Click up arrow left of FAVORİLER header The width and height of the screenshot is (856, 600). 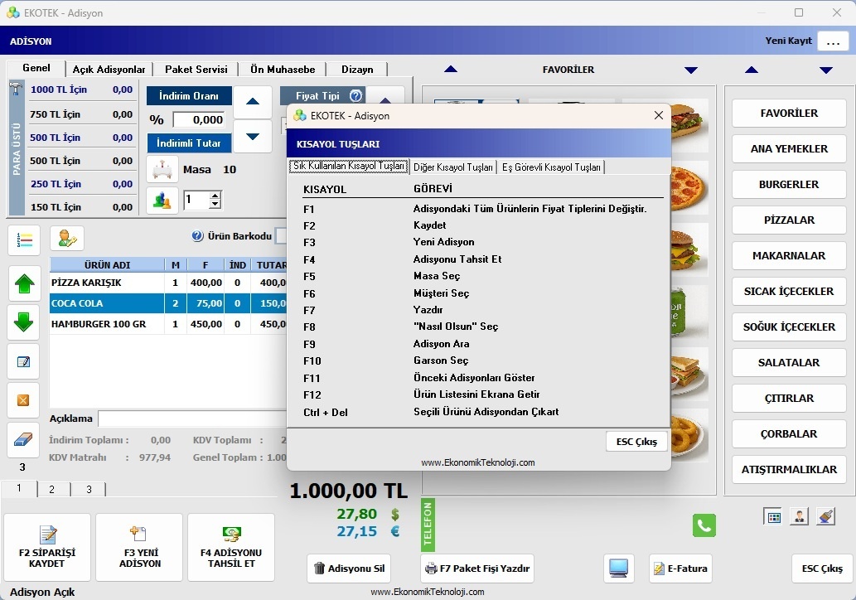coord(451,70)
